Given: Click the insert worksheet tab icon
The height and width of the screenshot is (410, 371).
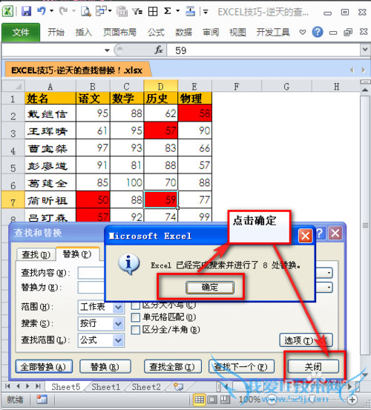Looking at the screenshot, I should (179, 386).
